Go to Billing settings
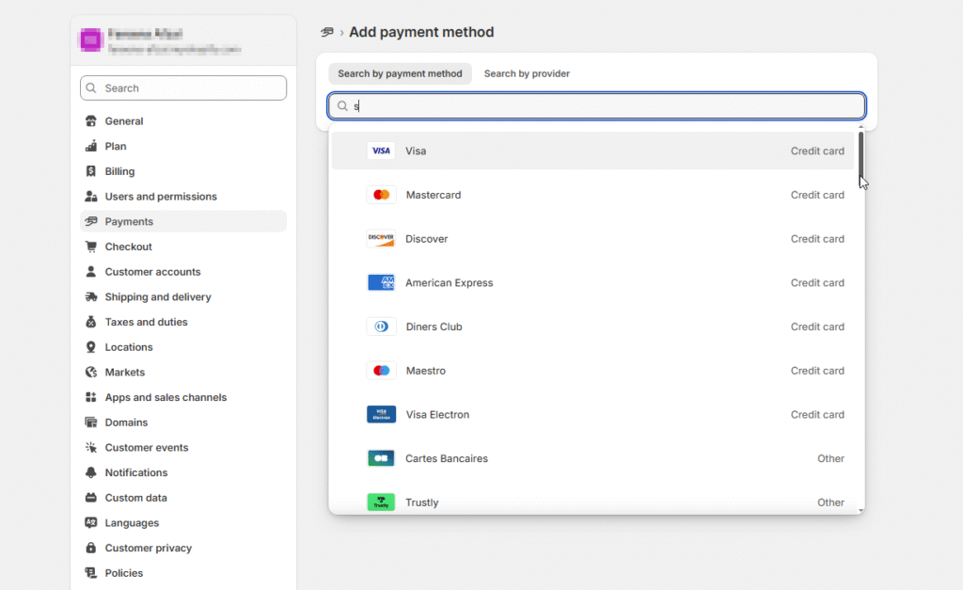The image size is (963, 590). tap(183, 171)
